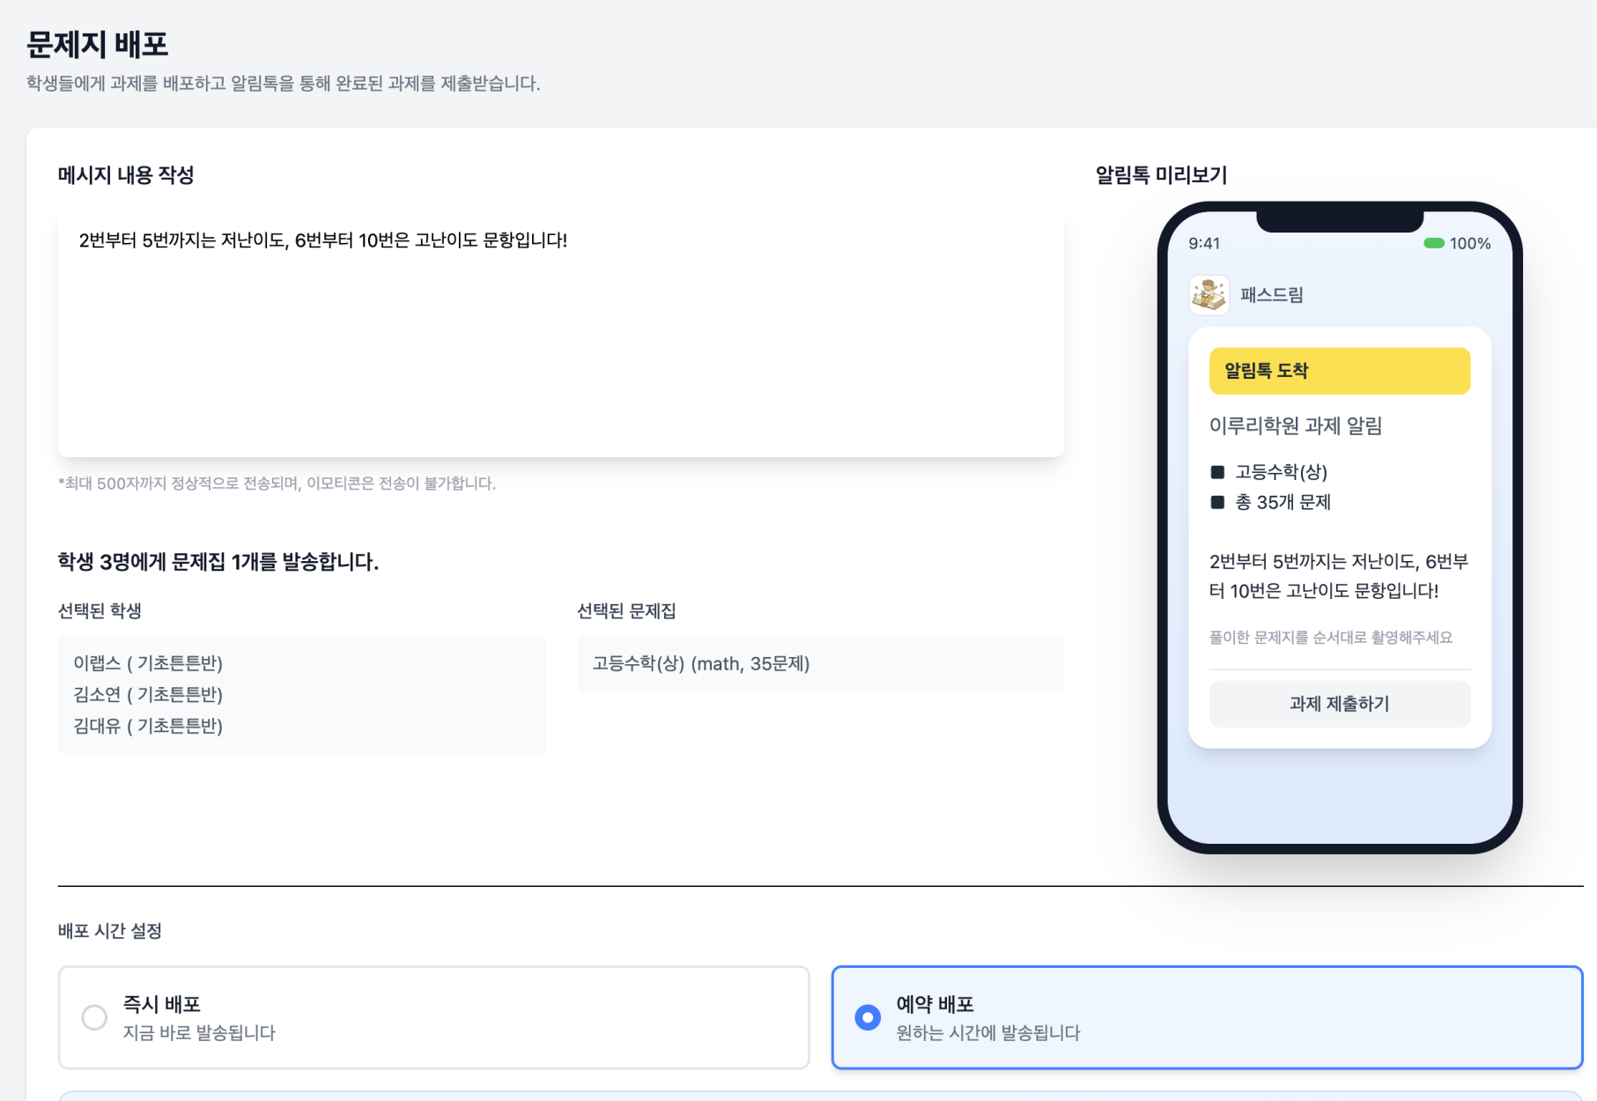Select student 김대유 in selected list

pos(148,727)
